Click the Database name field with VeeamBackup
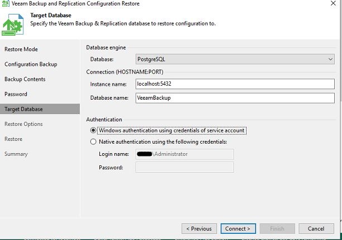342x240 pixels. (x=235, y=98)
